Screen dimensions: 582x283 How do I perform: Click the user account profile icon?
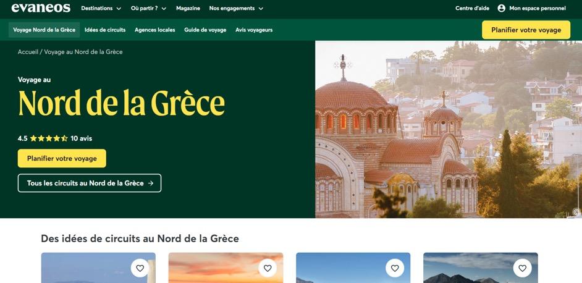pyautogui.click(x=502, y=8)
